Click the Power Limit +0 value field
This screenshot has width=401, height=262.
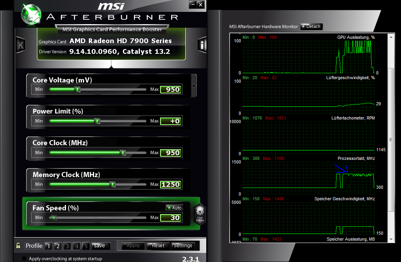pos(171,121)
